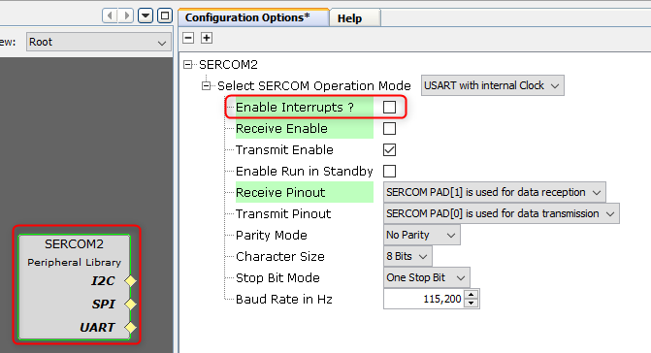
Task: Open the Root view dropdown
Action: point(99,42)
